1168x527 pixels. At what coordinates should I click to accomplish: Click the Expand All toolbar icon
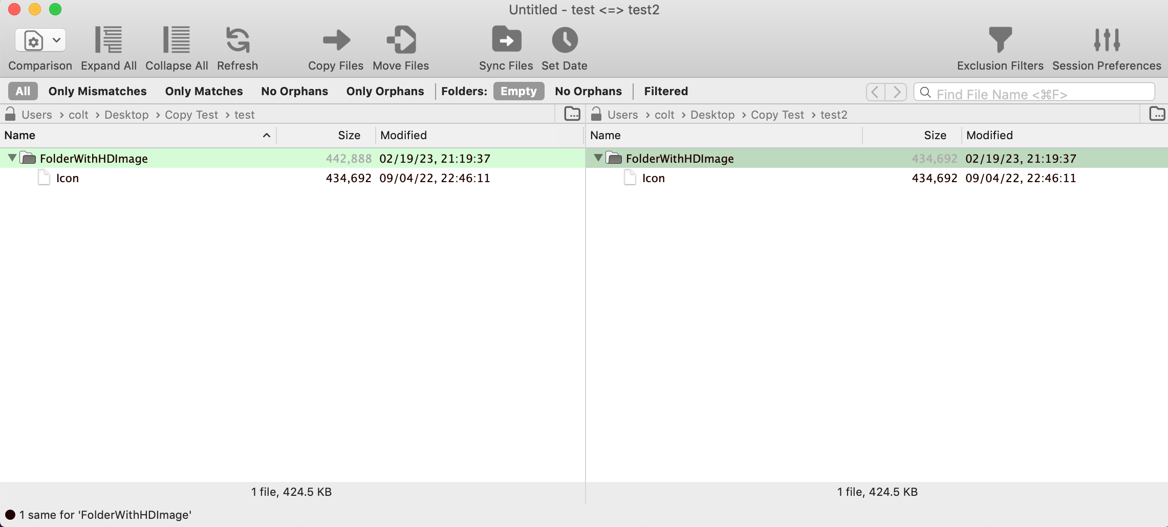tap(109, 40)
